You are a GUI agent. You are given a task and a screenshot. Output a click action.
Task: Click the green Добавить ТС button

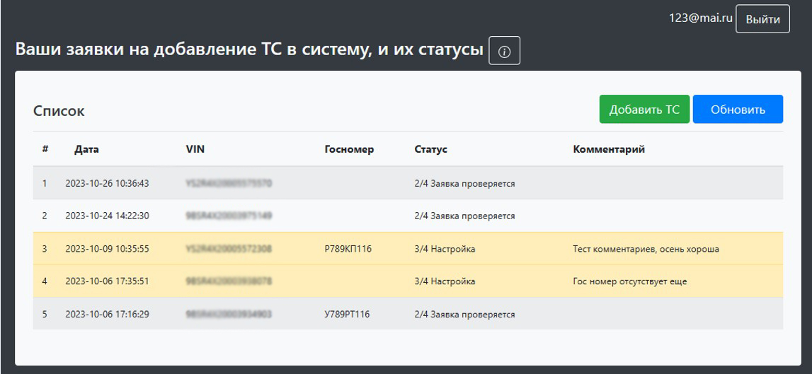pos(644,110)
